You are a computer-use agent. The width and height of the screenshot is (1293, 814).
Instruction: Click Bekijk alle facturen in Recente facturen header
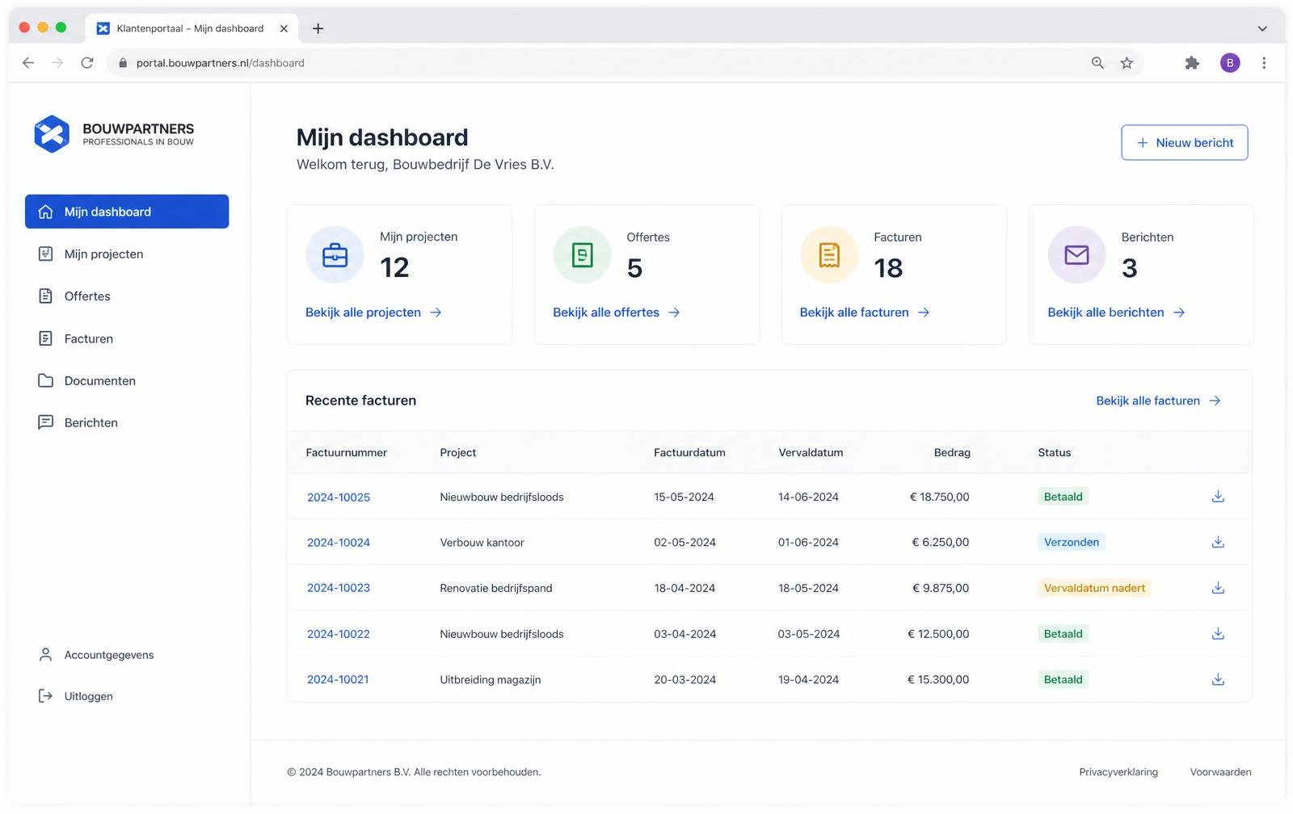[1158, 401]
